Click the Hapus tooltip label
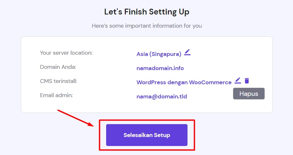The image size is (293, 155). point(249,94)
